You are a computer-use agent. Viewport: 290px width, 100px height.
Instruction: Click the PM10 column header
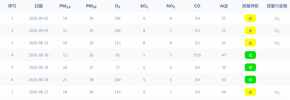click(91, 6)
